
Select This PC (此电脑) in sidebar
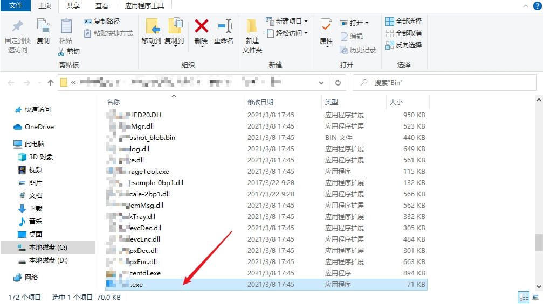tap(29, 144)
